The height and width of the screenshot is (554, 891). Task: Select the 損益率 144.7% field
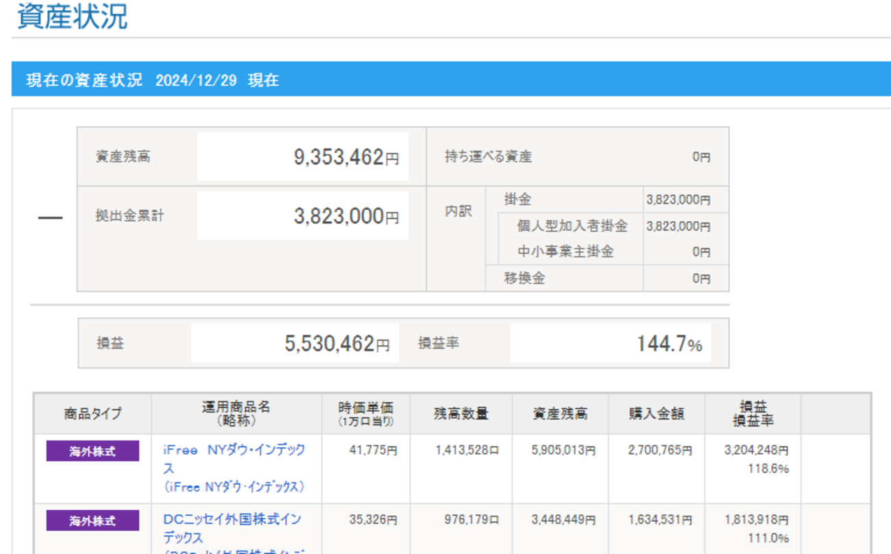pos(610,343)
